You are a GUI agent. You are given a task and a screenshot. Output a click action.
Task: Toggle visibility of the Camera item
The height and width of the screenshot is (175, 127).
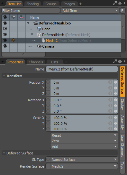click(5, 46)
